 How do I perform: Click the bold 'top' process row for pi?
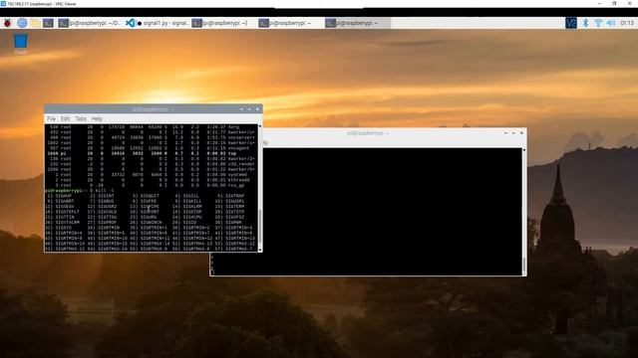click(x=151, y=153)
